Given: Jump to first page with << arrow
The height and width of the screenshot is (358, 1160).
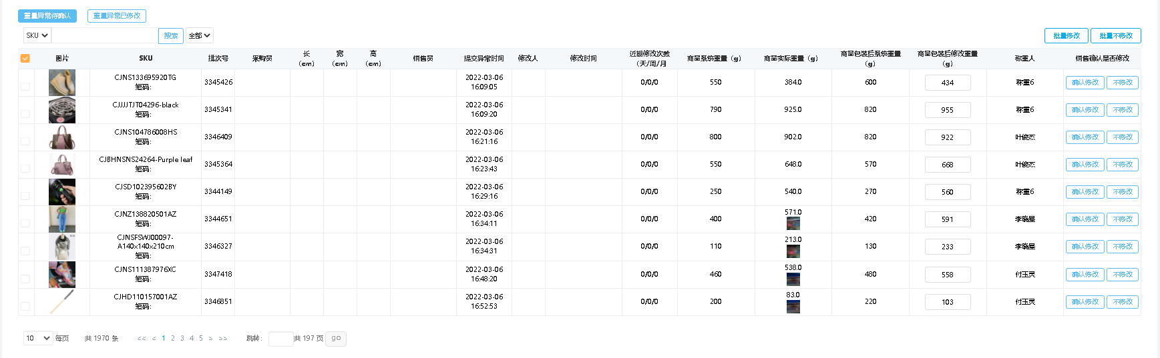Looking at the screenshot, I should 142,339.
